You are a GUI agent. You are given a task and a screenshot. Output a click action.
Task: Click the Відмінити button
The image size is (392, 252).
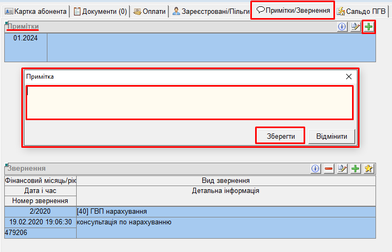[331, 136]
